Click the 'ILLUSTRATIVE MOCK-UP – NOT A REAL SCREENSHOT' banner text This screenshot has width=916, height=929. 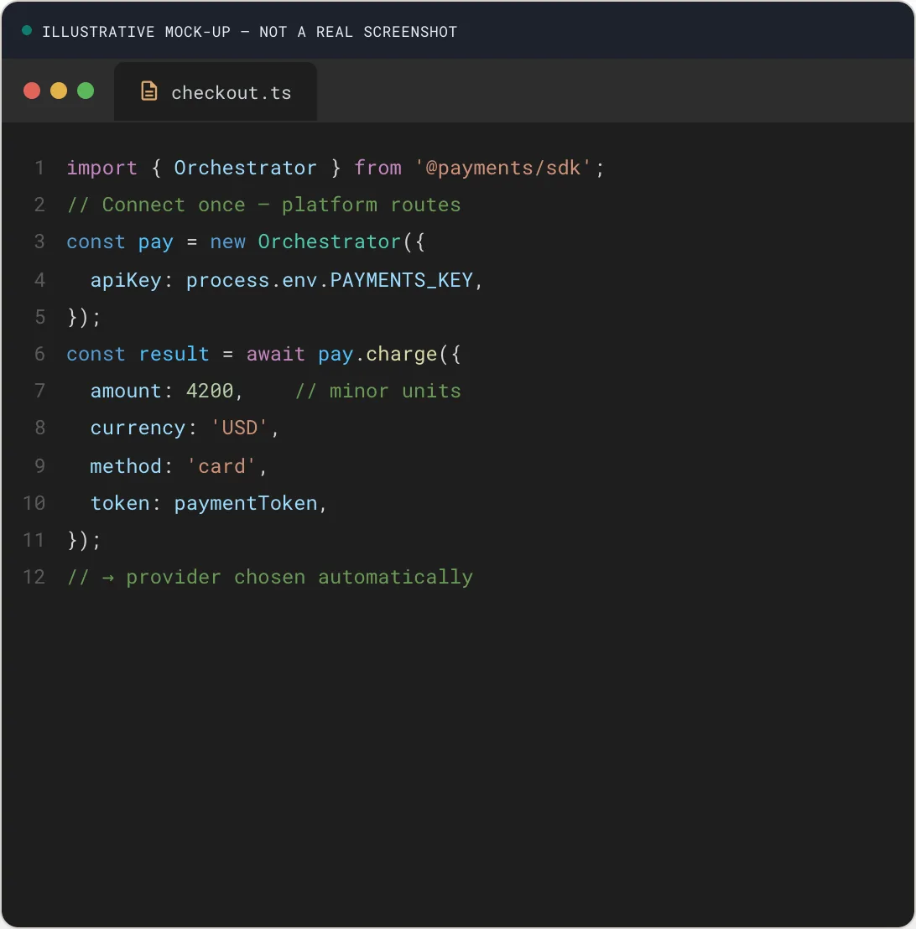[250, 31]
